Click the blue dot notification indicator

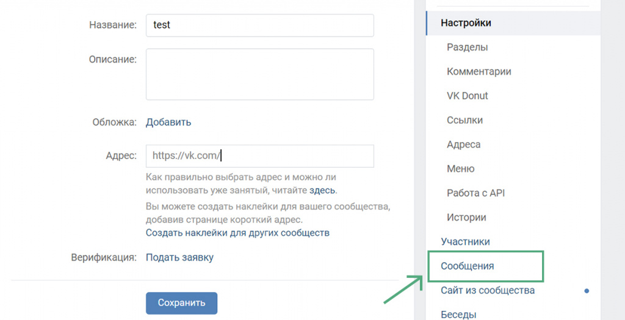coord(587,291)
